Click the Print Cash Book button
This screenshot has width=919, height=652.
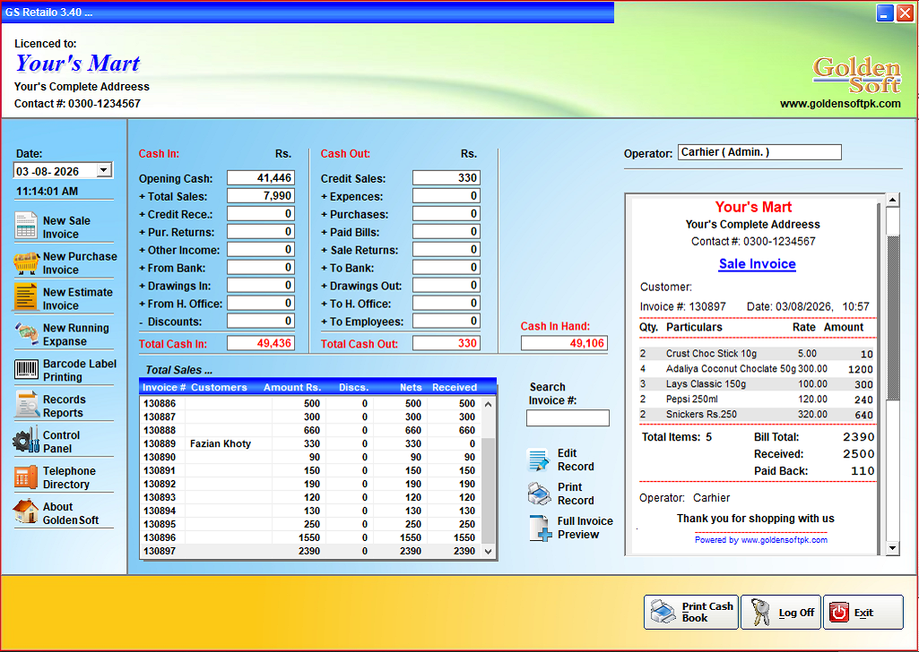pos(691,613)
